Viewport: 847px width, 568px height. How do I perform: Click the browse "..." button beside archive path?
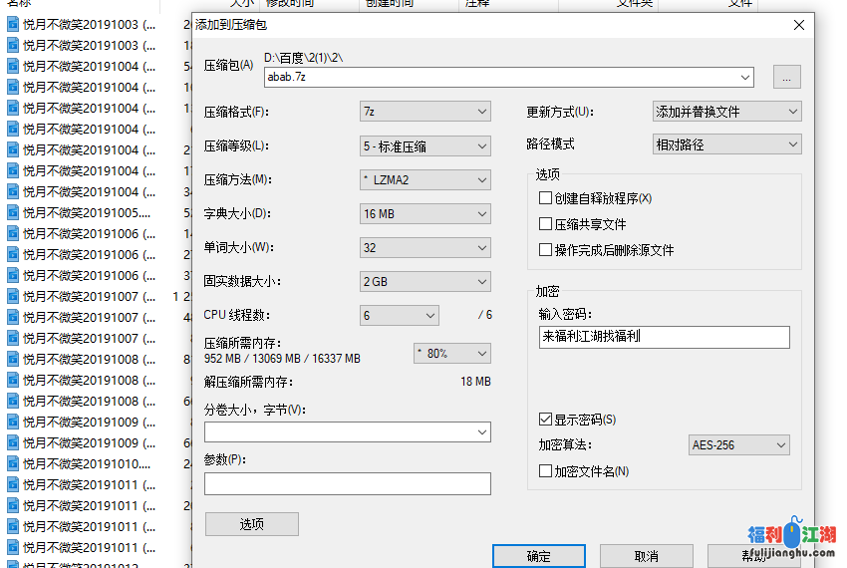tap(786, 77)
